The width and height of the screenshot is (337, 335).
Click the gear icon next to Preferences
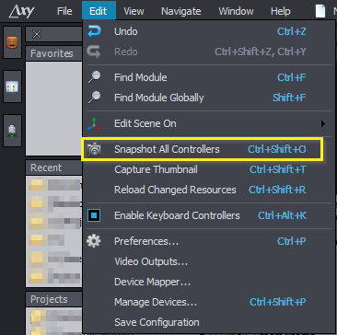[94, 241]
